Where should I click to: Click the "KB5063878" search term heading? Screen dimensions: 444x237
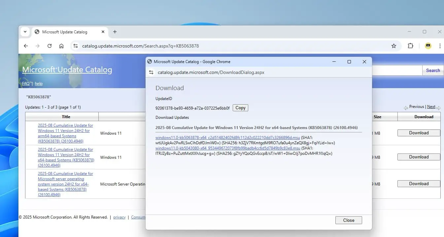39,97
